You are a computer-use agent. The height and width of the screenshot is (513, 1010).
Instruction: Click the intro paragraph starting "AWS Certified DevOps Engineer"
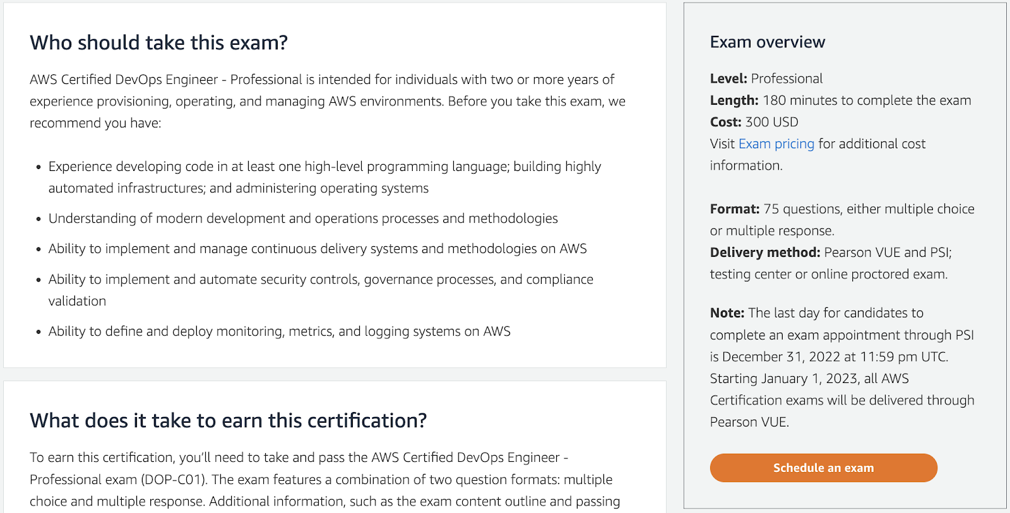pyautogui.click(x=327, y=101)
